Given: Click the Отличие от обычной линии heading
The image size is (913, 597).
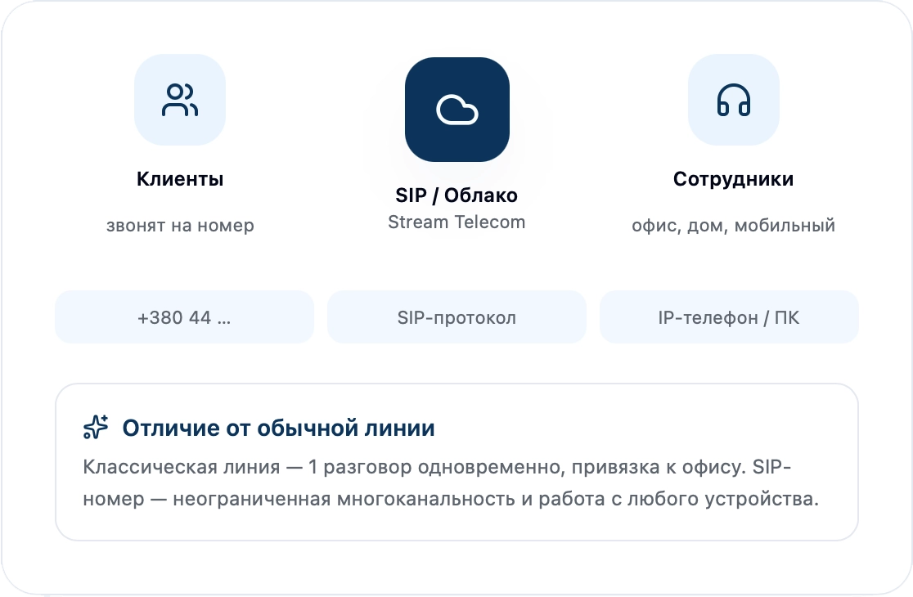Looking at the screenshot, I should coord(278,428).
